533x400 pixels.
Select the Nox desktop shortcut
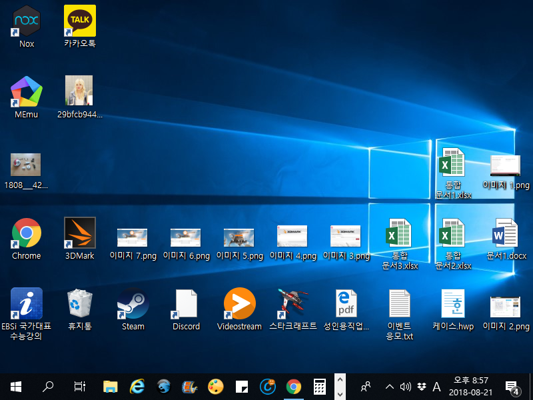coord(27,27)
